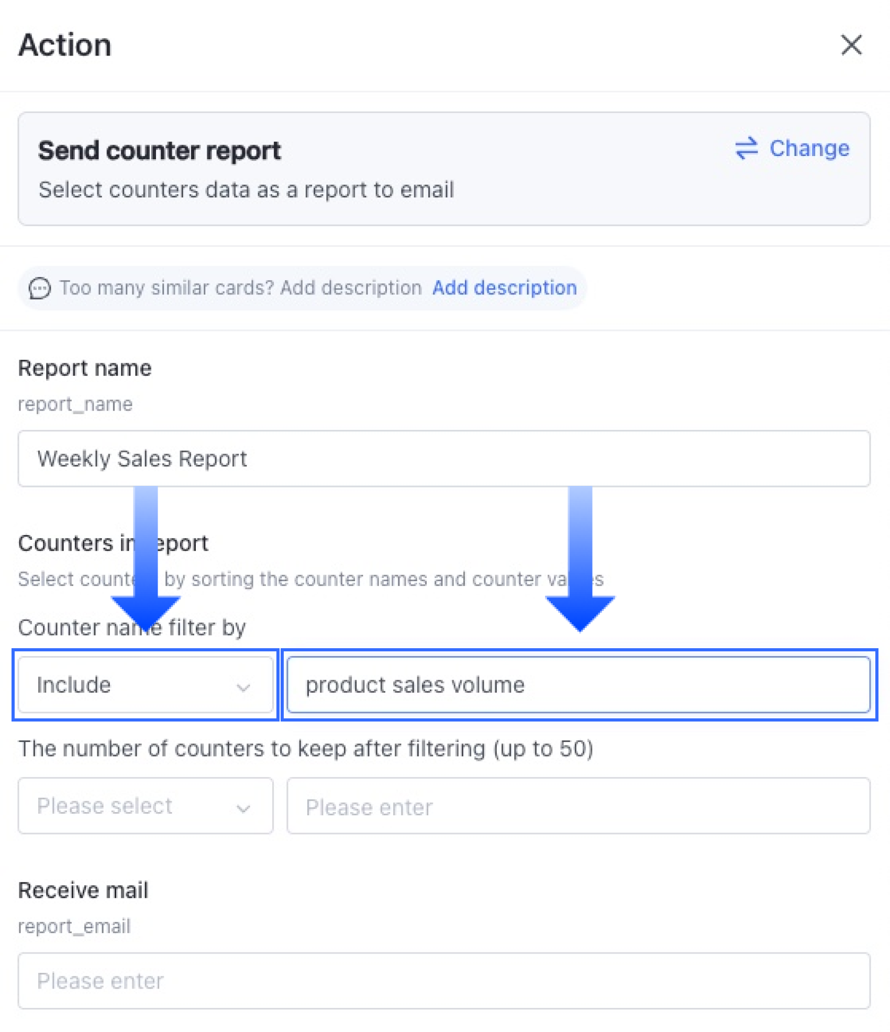
Task: Click the Counter name filter by label
Action: (x=132, y=627)
